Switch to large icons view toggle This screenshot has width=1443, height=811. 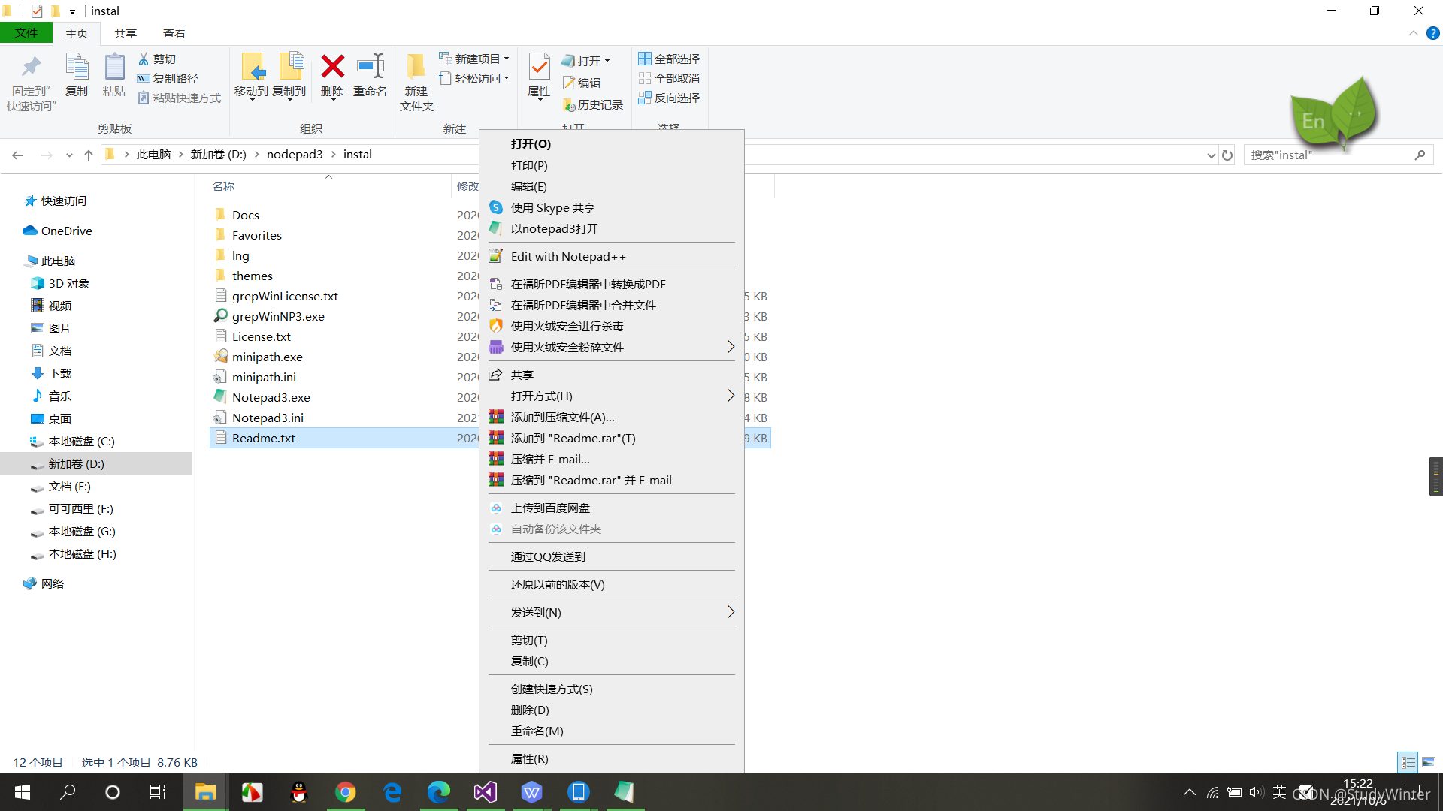tap(1429, 762)
